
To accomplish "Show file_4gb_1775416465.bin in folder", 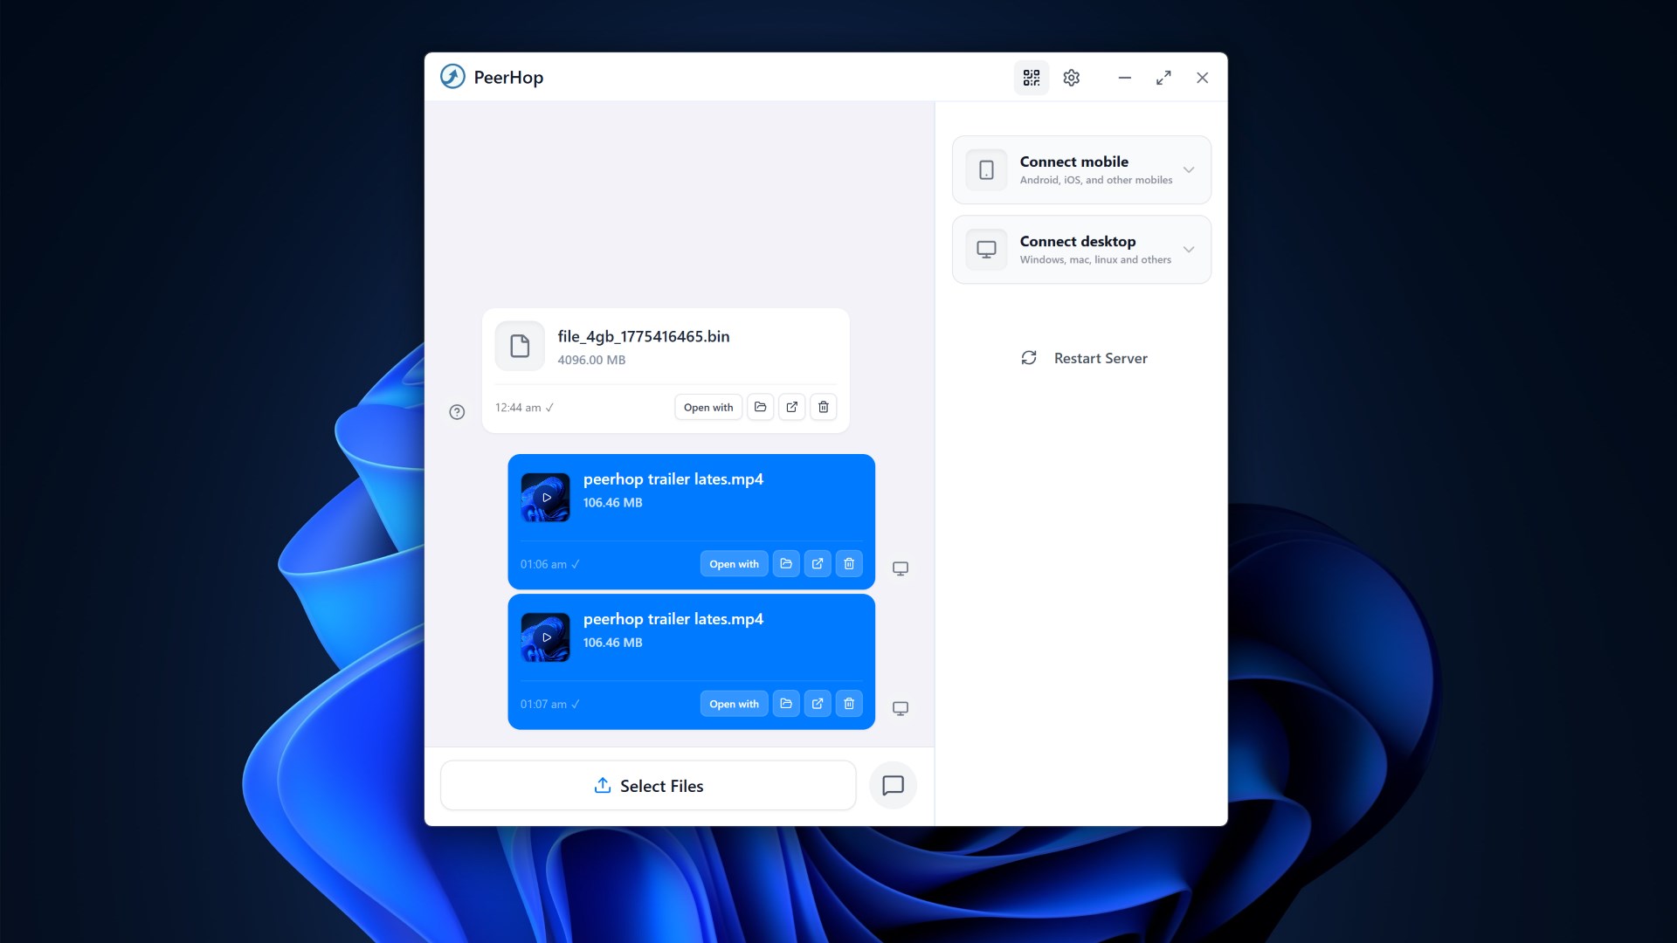I will pos(761,407).
